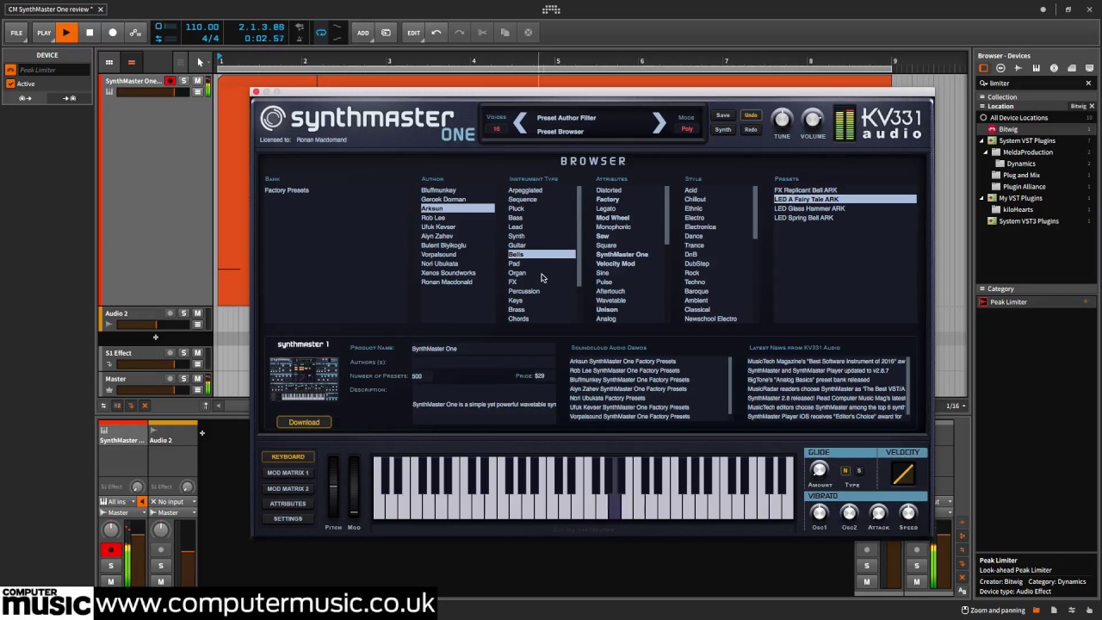Screen dimensions: 1102x620
Task: Click previous preset arrow in SynthMaster
Action: [x=520, y=123]
